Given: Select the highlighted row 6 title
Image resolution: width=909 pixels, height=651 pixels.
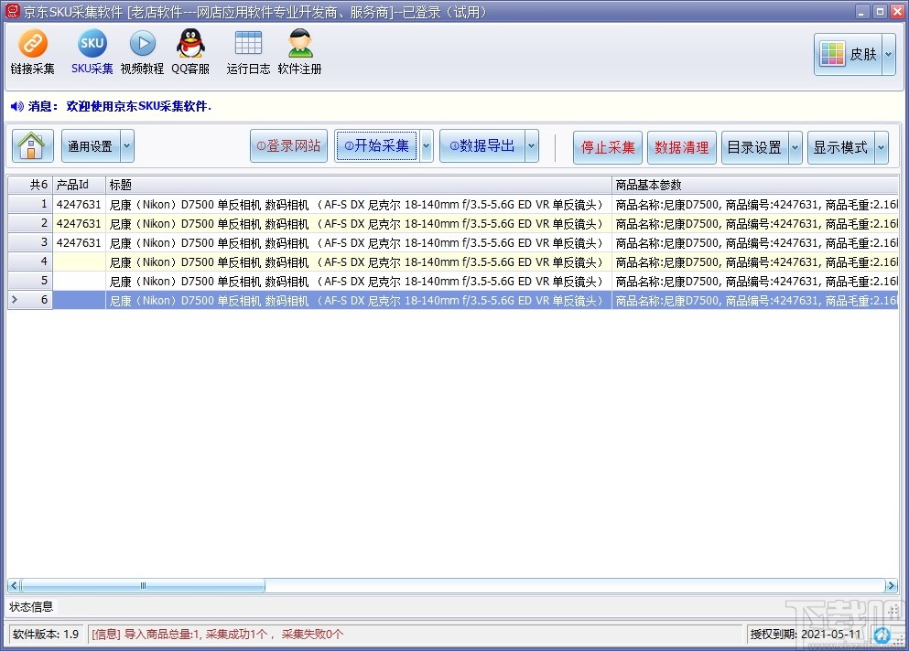Looking at the screenshot, I should click(x=358, y=300).
